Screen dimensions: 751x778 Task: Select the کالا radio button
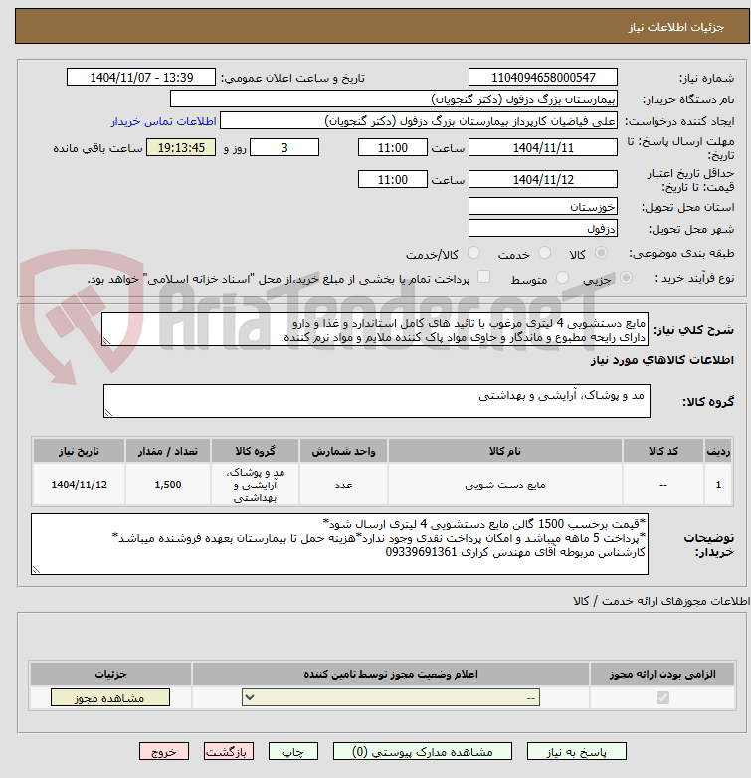tap(601, 253)
